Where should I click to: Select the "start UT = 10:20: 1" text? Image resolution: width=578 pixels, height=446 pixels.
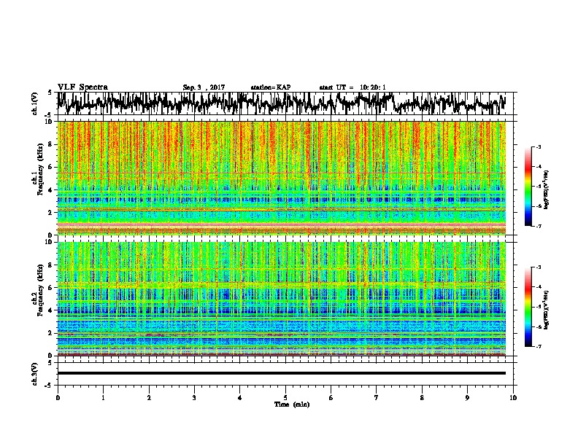click(x=352, y=87)
